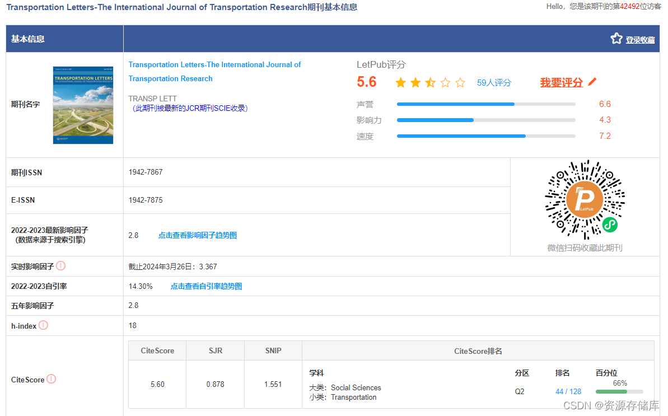Click the 声誉 reputation score bar
This screenshot has width=668, height=416.
486,104
